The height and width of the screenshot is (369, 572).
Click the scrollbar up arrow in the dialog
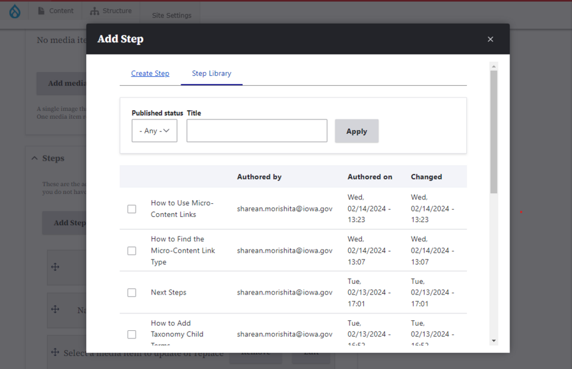click(494, 66)
